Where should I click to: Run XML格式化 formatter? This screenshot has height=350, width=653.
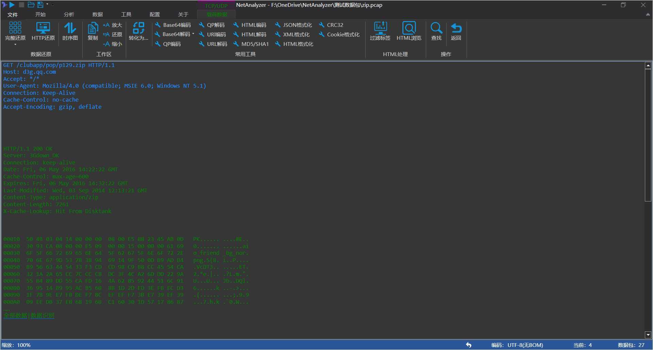coord(292,34)
